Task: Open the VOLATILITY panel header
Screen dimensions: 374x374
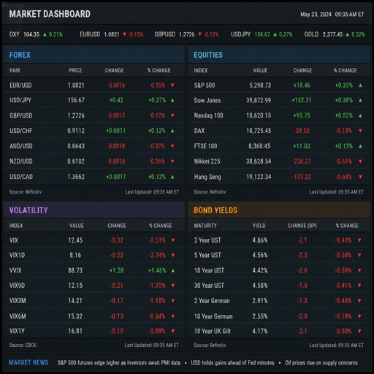Action: click(x=94, y=210)
